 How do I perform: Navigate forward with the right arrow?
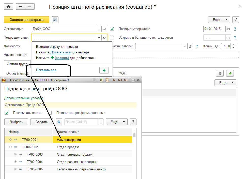[x=29, y=7]
